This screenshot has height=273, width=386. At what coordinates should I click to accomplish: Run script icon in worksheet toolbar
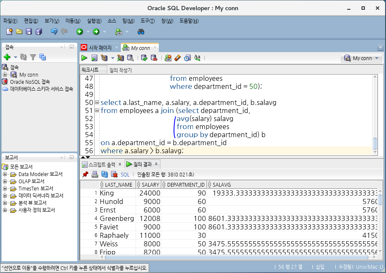[94, 58]
